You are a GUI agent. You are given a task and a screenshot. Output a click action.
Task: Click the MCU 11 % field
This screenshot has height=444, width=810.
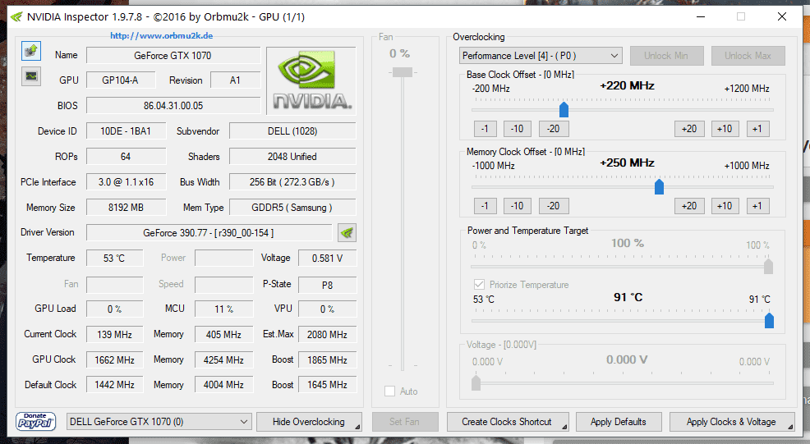[223, 309]
